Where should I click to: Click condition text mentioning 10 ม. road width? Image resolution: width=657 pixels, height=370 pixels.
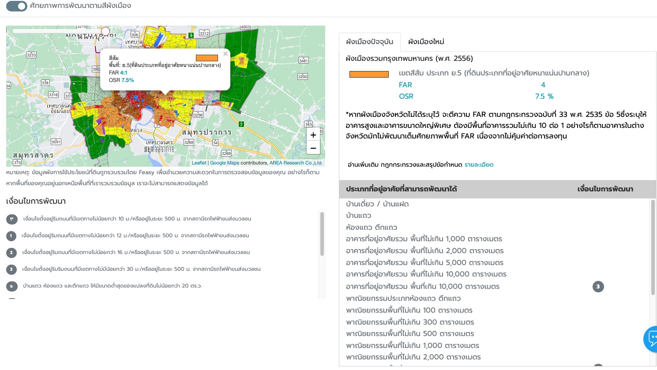coord(137,219)
